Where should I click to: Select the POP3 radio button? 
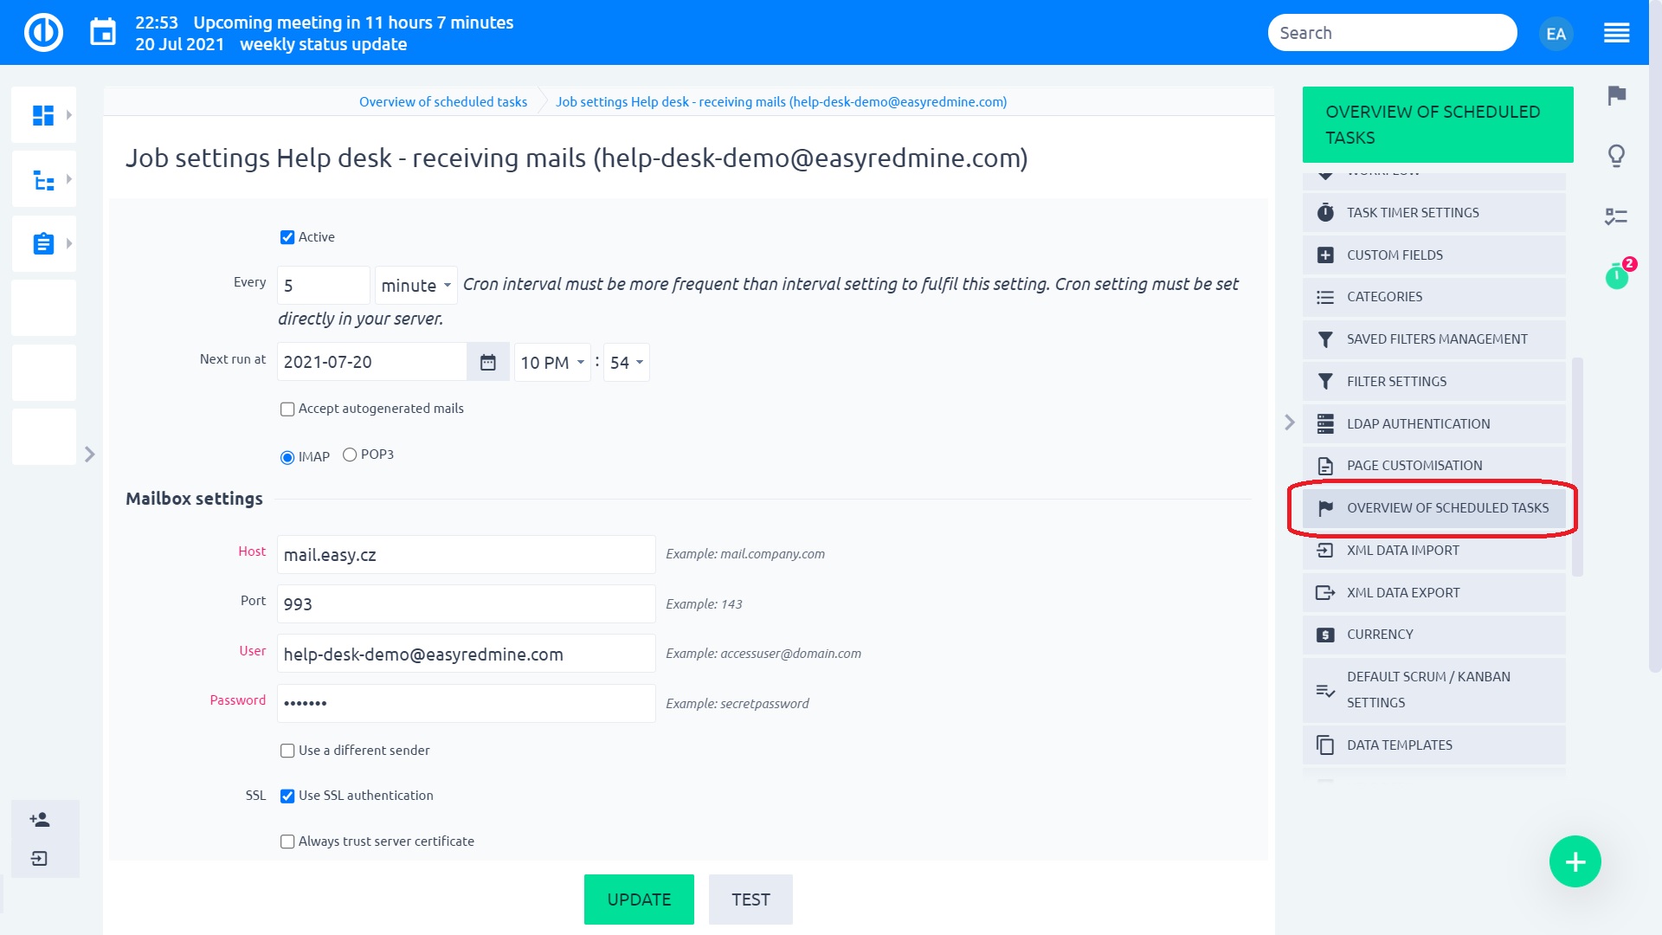(x=350, y=455)
